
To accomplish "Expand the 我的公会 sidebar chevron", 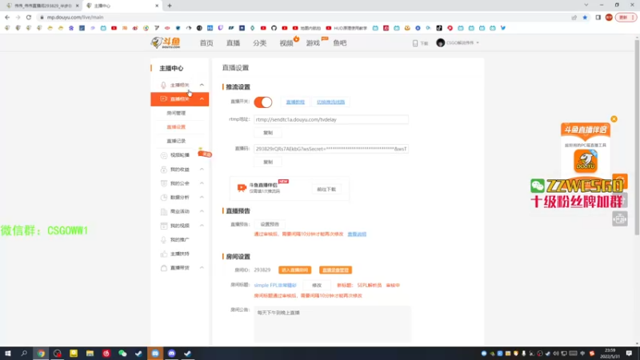I will pyautogui.click(x=202, y=183).
